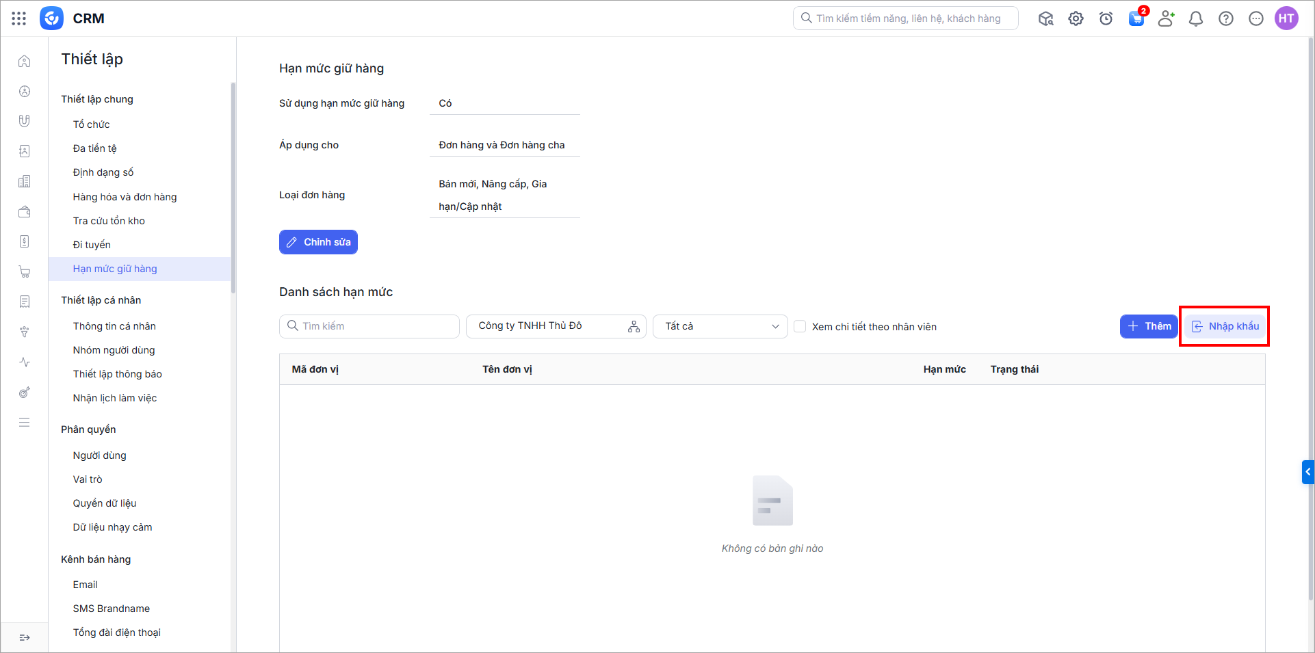Enable Xem chi tiết theo nhân viên checkbox
The image size is (1315, 653).
800,327
